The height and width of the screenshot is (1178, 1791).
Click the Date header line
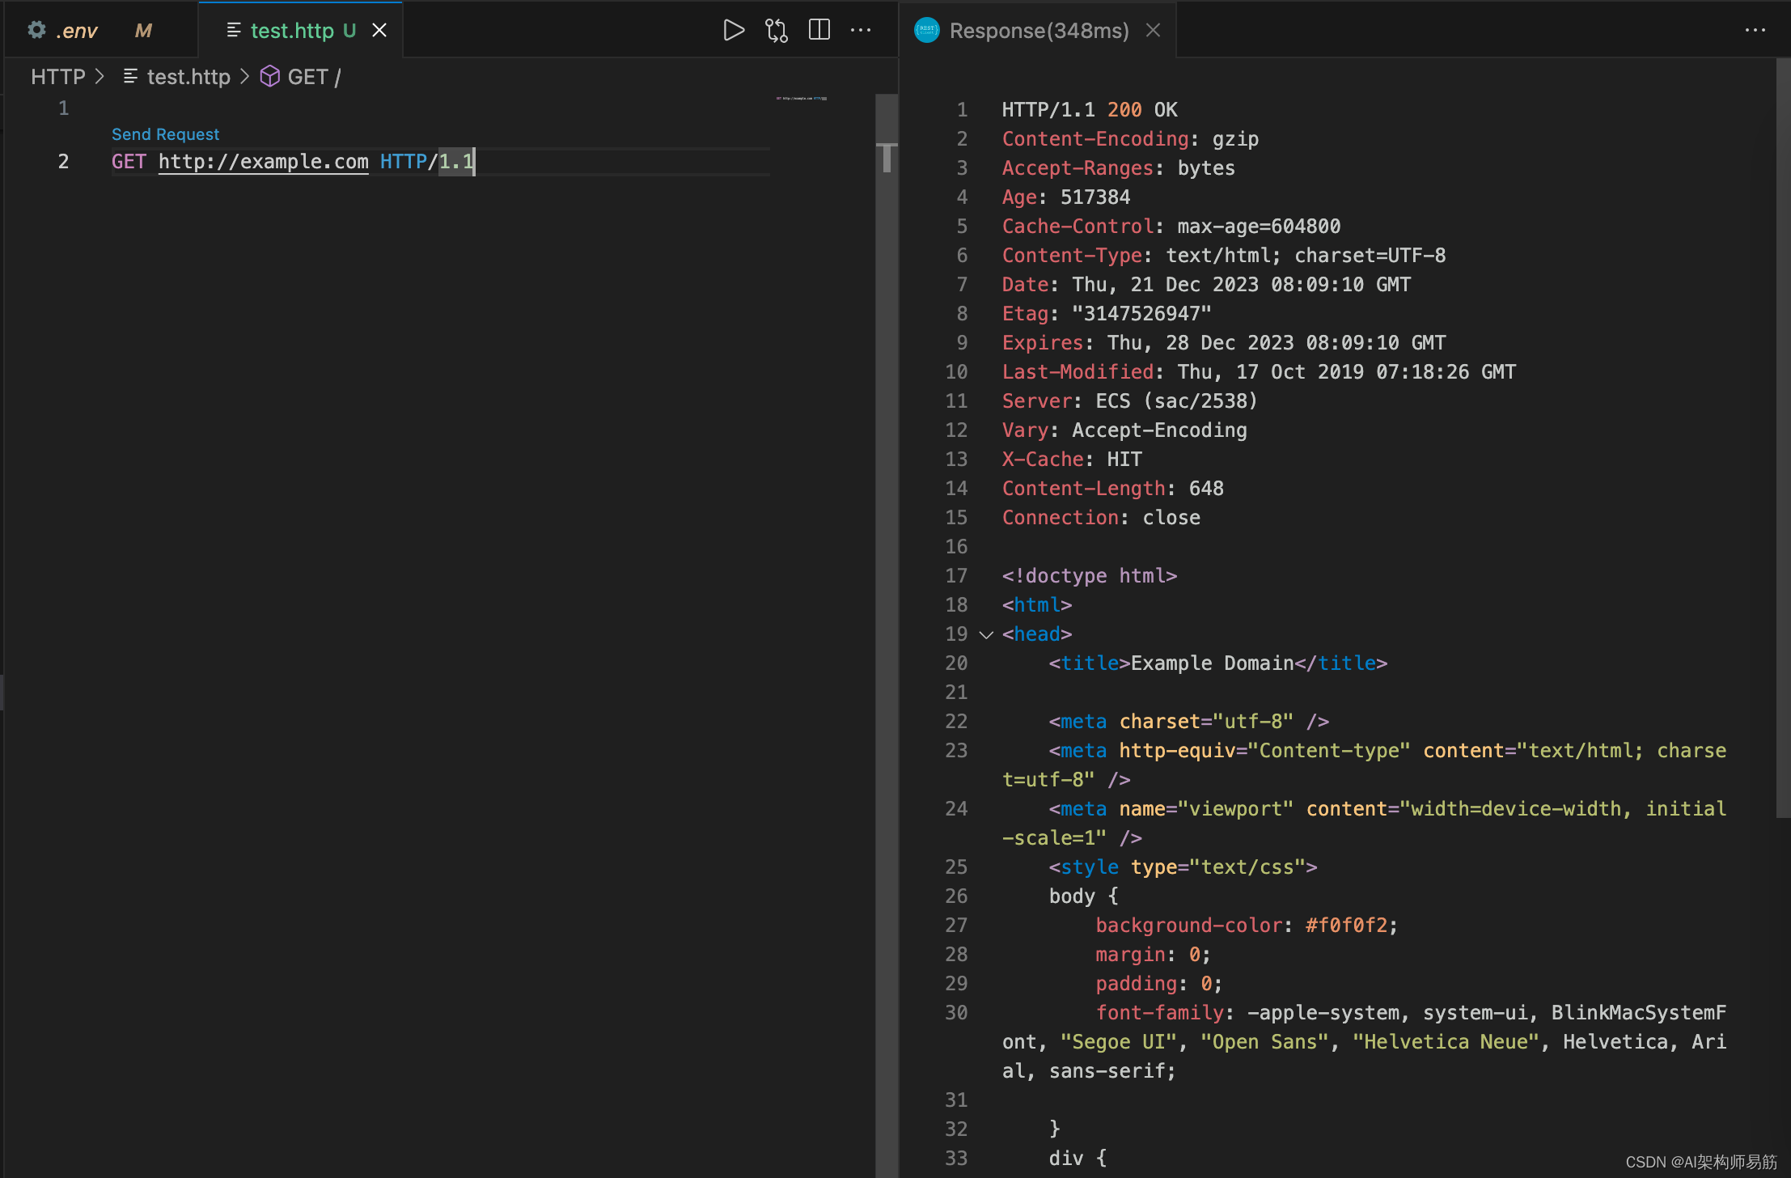tap(1206, 285)
